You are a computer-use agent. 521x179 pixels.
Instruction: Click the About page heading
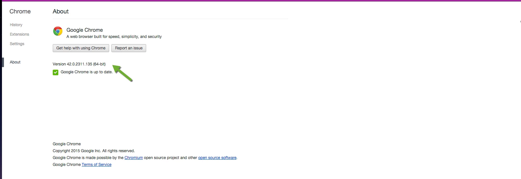tap(61, 11)
